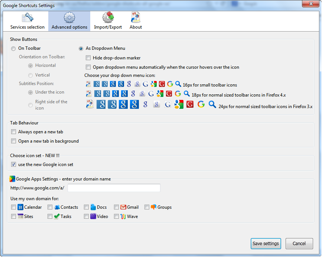Screen dimensions: 322x257
Task: Choose Under the icon subtitles position
Action: click(30, 92)
